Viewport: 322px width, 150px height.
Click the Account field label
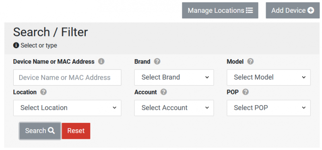[146, 92]
